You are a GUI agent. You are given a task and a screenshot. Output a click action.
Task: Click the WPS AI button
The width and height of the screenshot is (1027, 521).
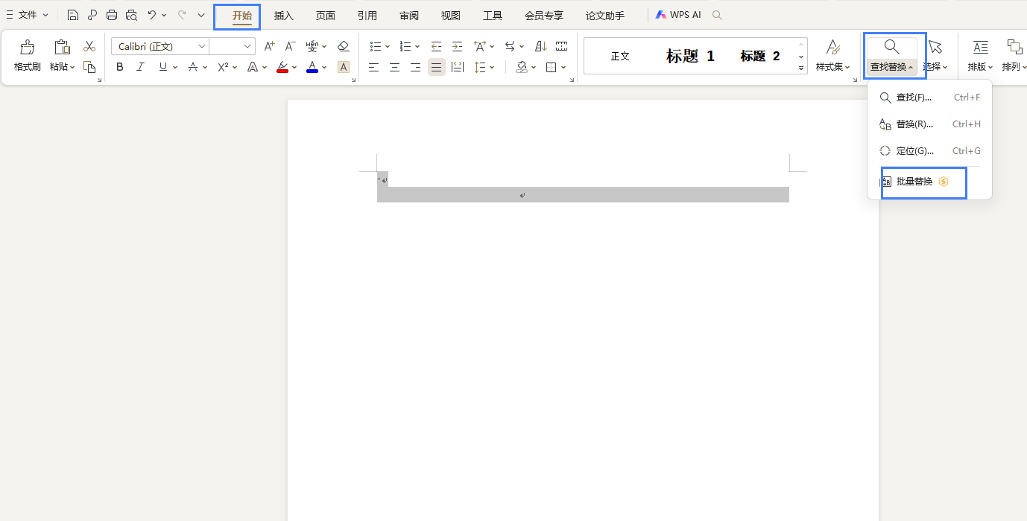pos(678,15)
